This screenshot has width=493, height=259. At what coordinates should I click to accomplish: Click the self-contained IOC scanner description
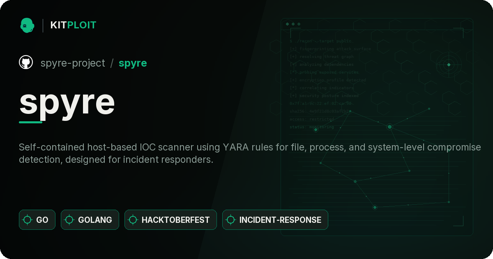click(x=250, y=153)
